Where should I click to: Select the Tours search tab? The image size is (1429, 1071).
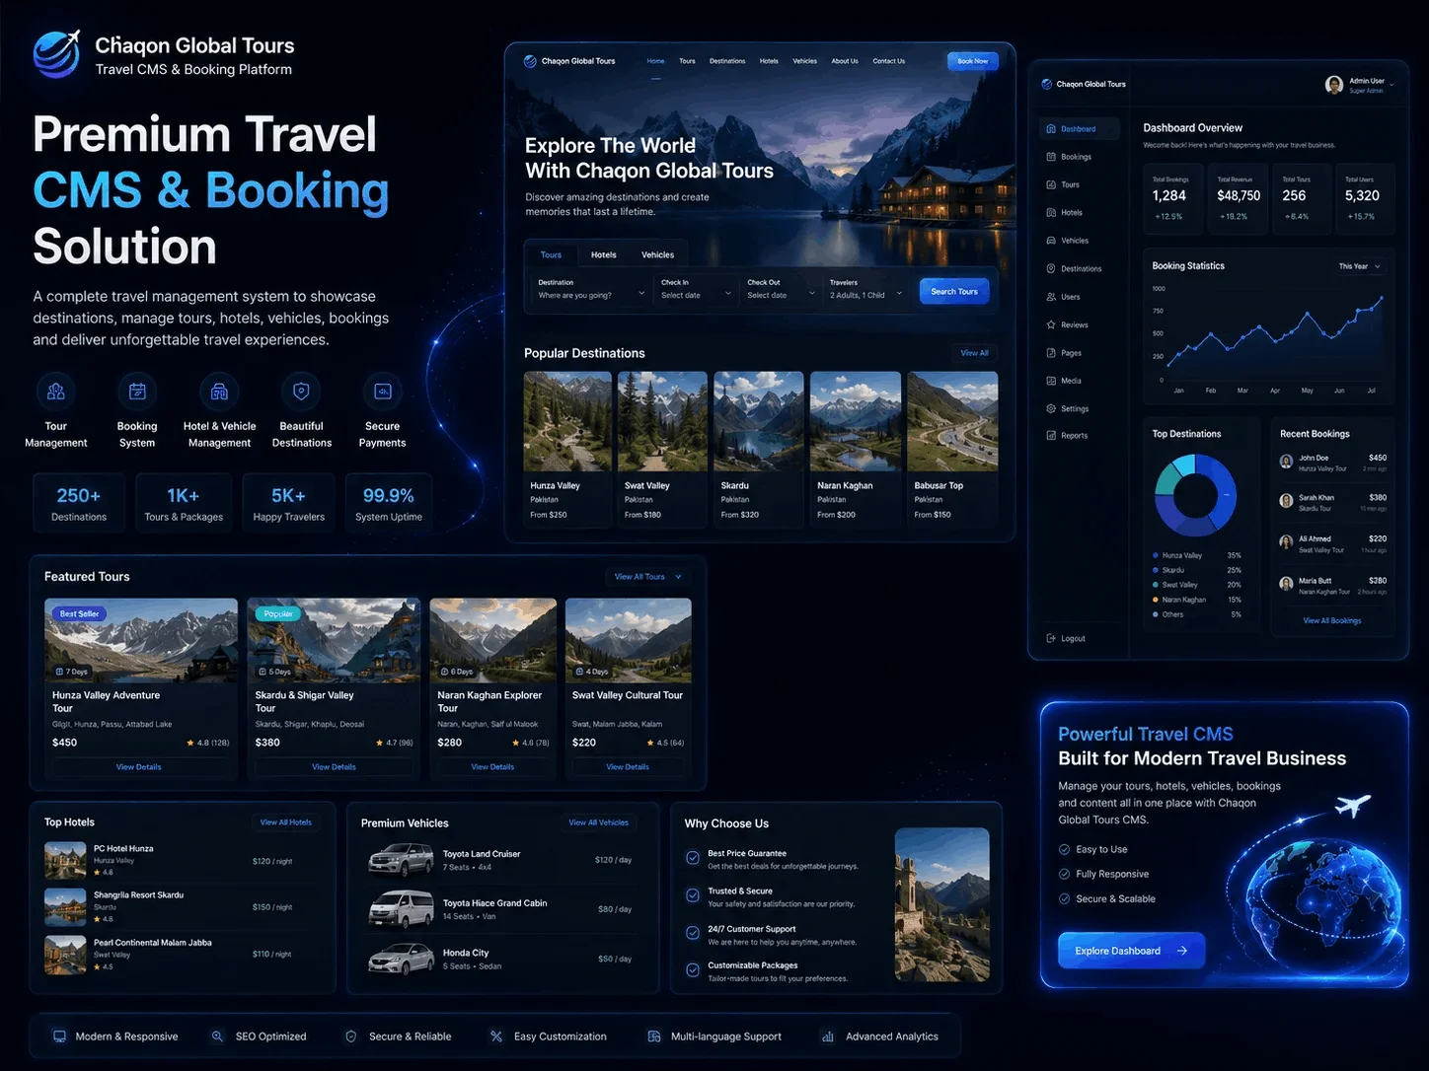pos(551,254)
